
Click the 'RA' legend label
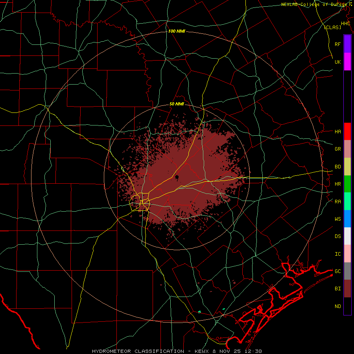[x=337, y=201]
